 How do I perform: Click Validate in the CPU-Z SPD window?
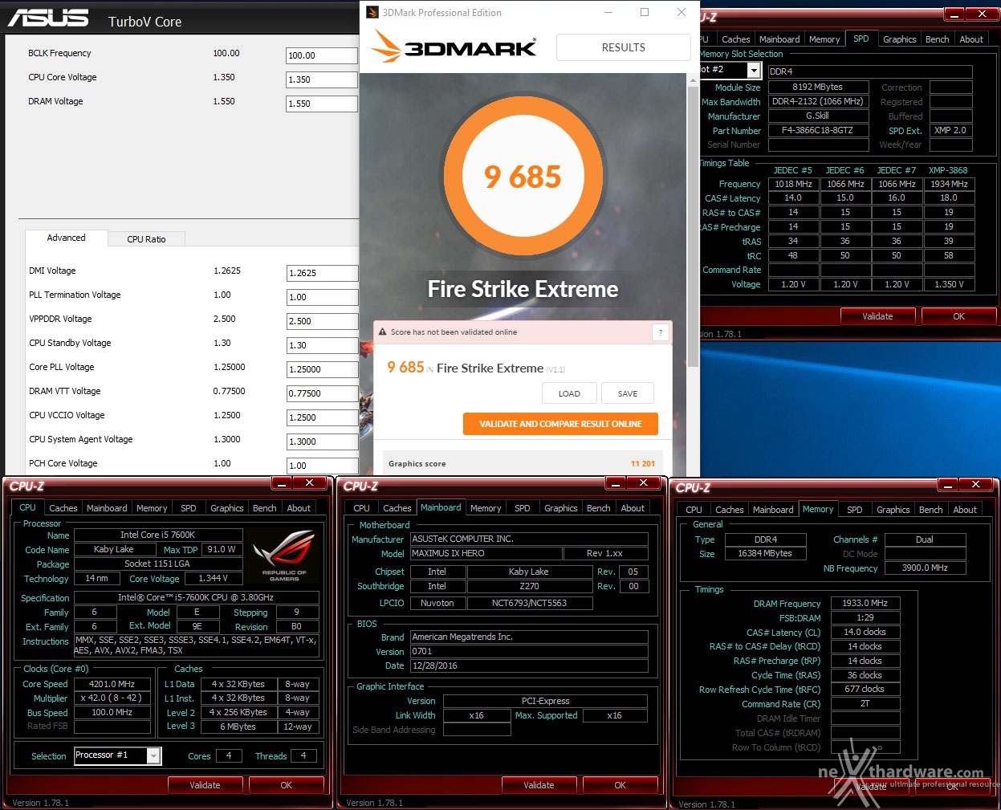click(x=877, y=316)
